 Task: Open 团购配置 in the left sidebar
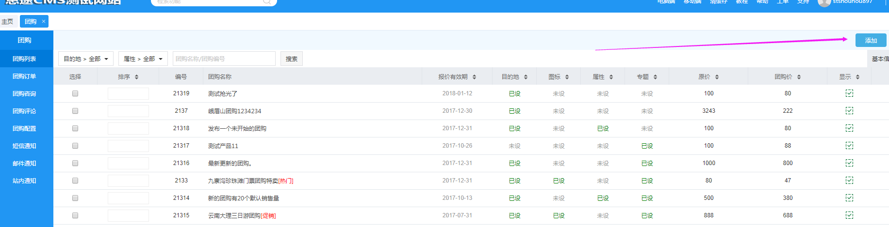point(24,129)
